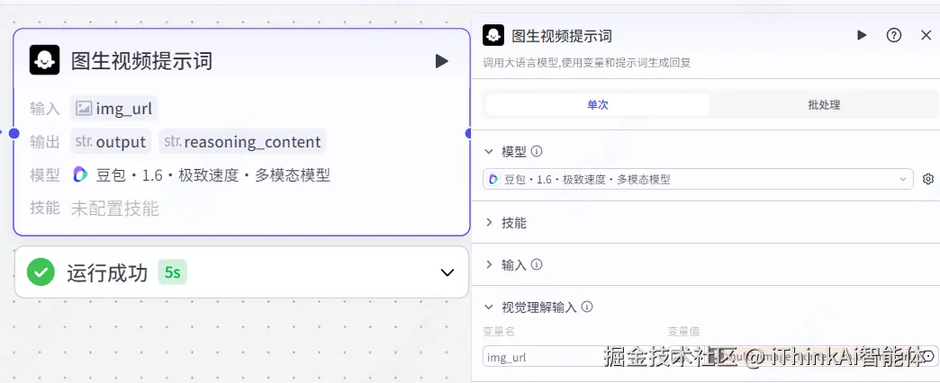The image size is (940, 383).
Task: Click 未配置技能 text on node card
Action: tap(114, 209)
